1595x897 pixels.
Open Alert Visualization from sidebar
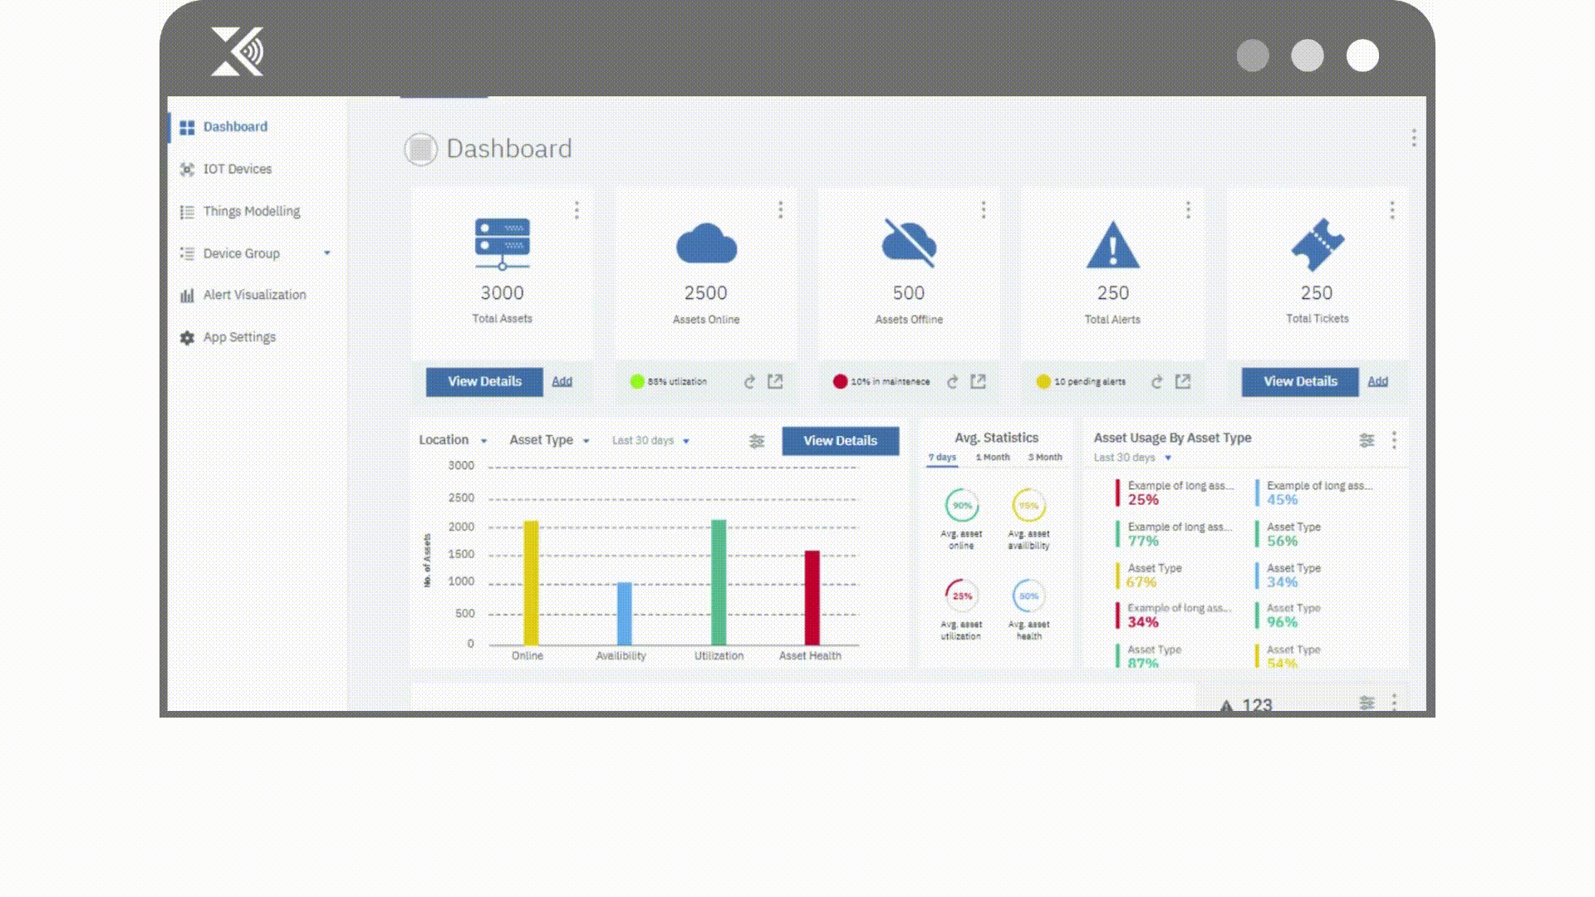coord(254,295)
